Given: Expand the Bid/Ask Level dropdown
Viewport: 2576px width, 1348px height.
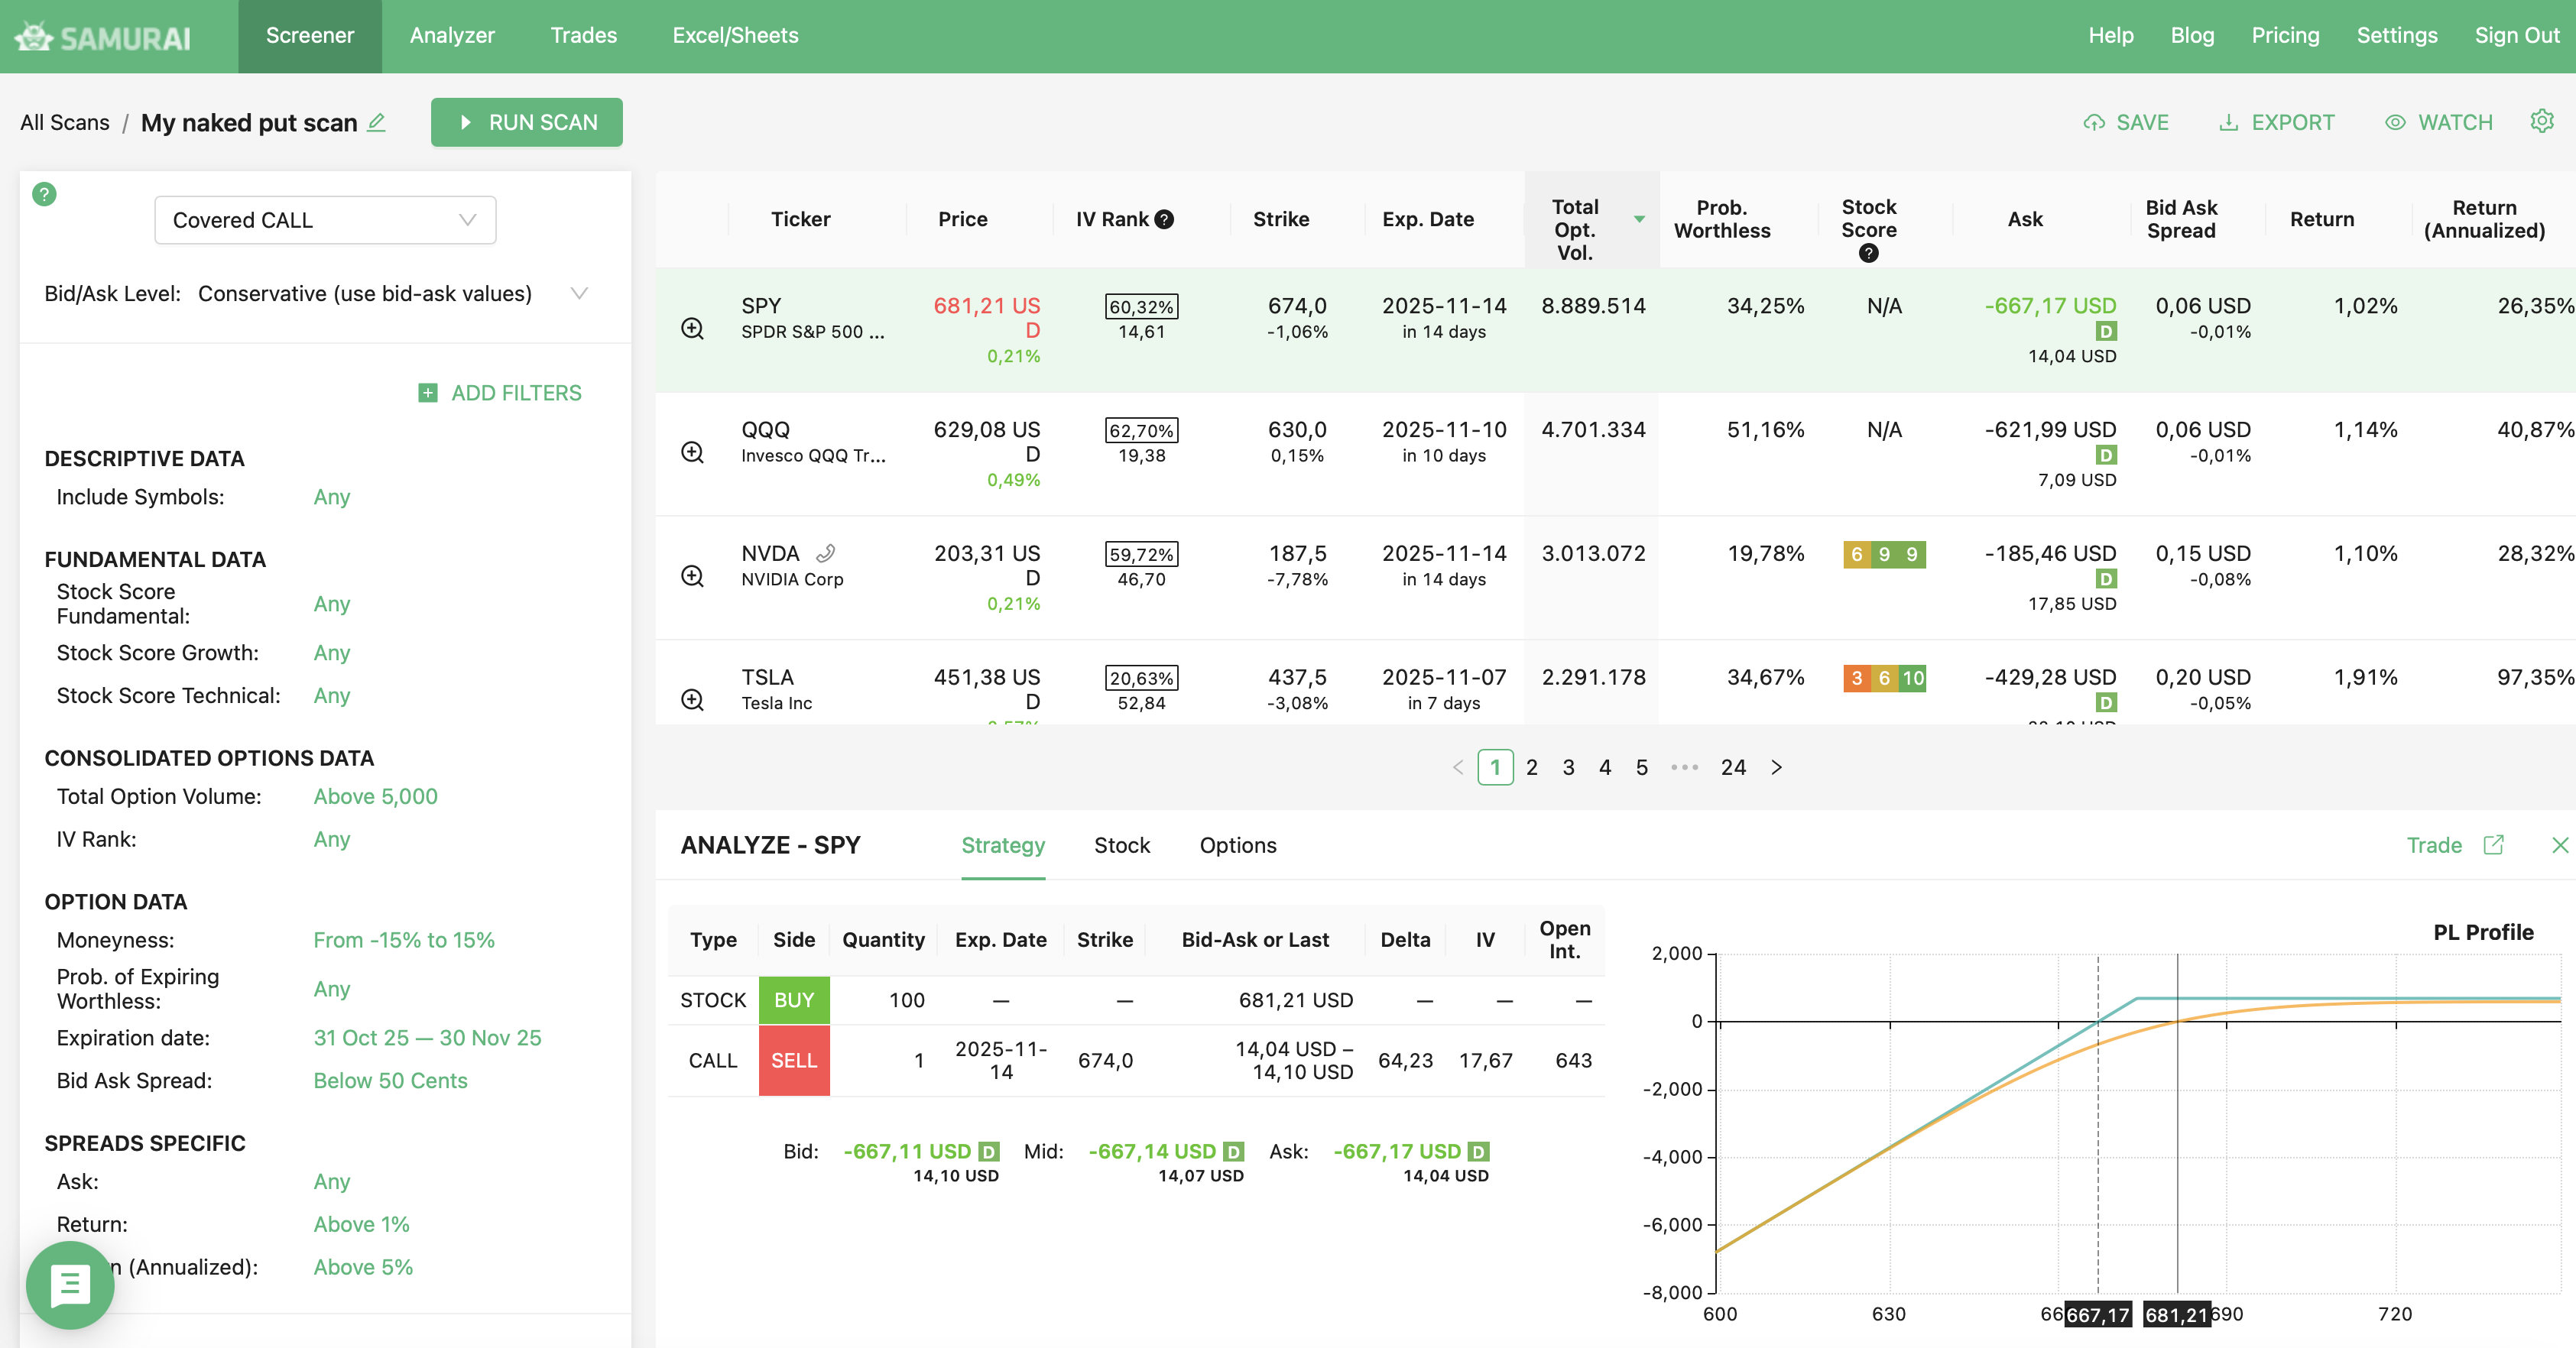Looking at the screenshot, I should [x=578, y=293].
